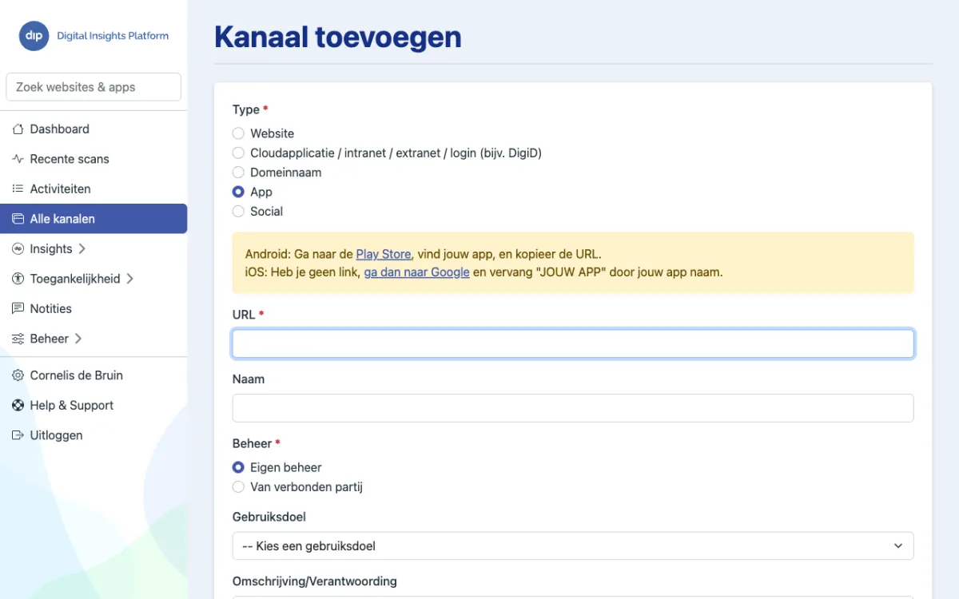Click the Notities speech bubble icon
The height and width of the screenshot is (599, 959).
click(x=18, y=309)
